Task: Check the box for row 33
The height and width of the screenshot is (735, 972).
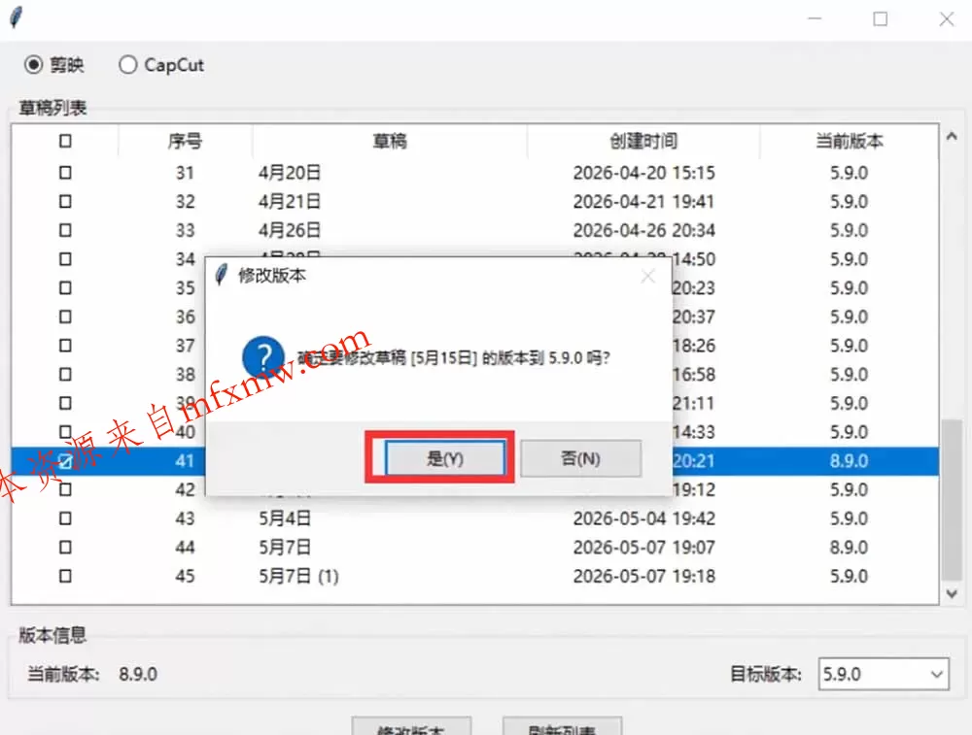Action: 65,230
